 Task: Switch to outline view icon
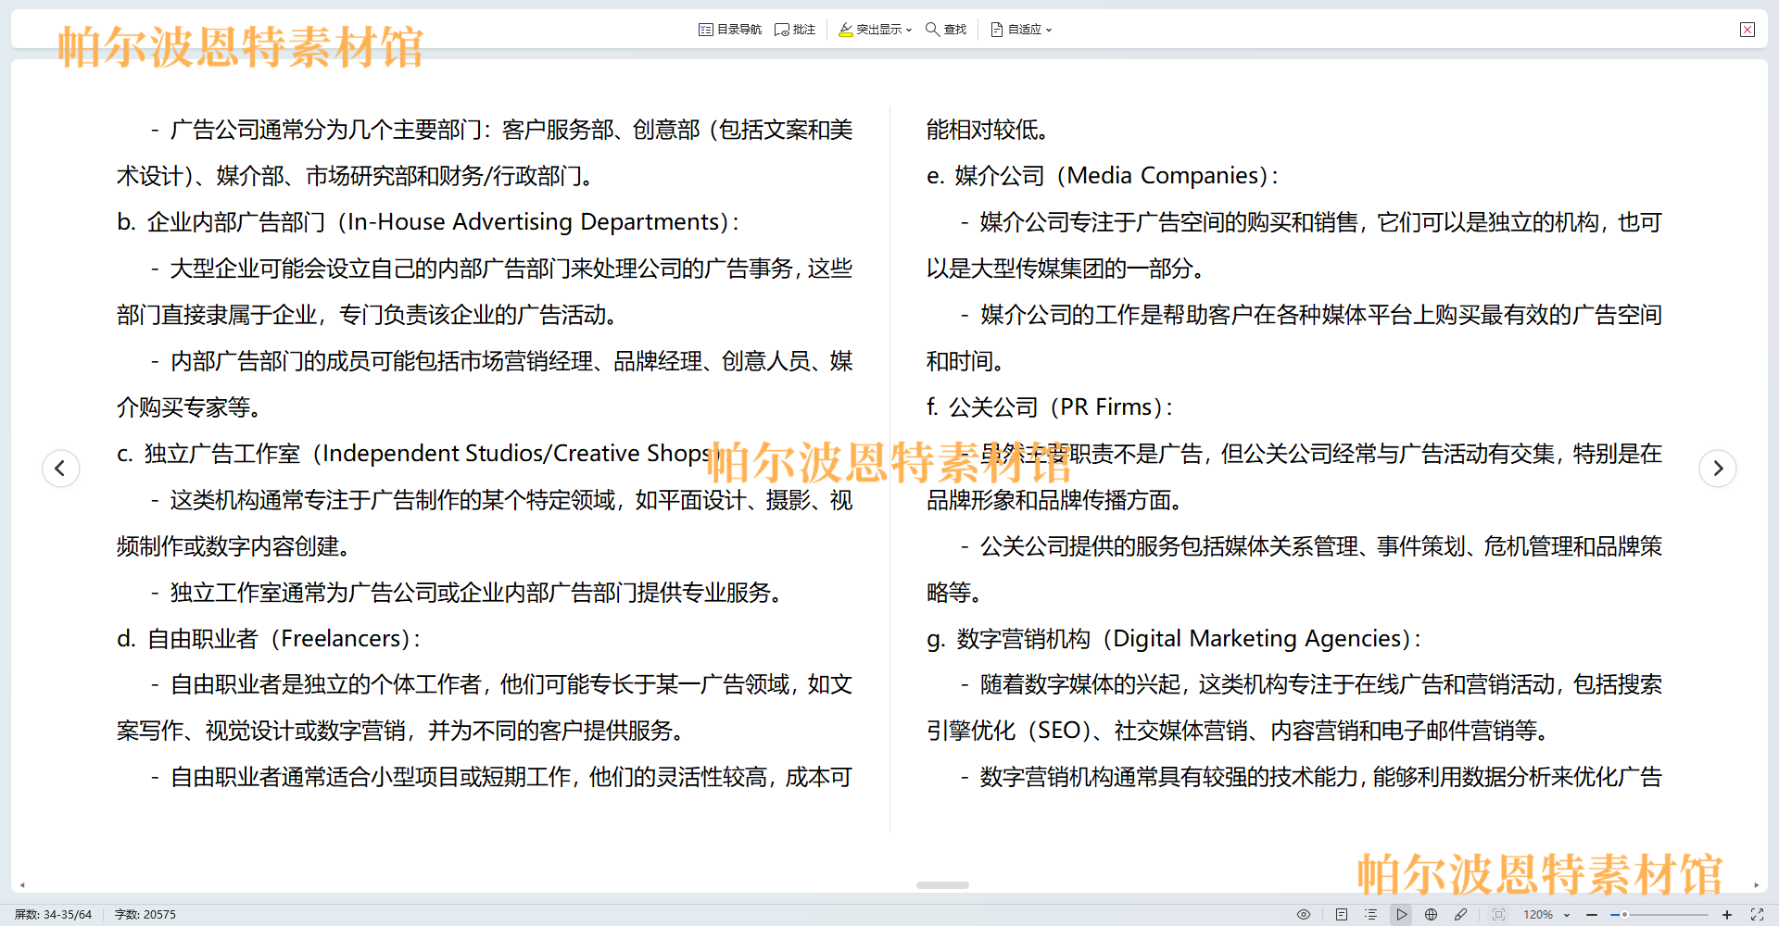[1371, 914]
